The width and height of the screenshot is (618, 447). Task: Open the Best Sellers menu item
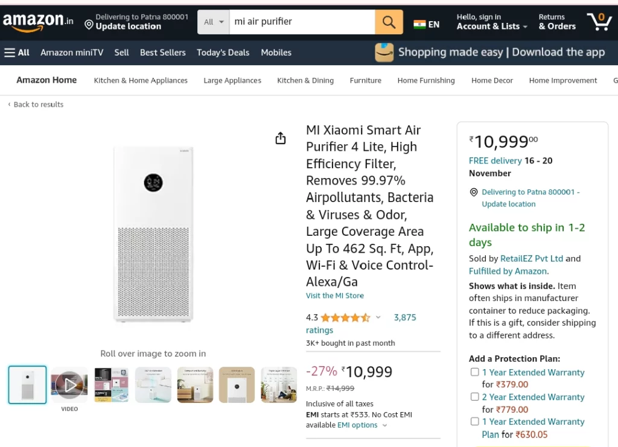(x=163, y=52)
